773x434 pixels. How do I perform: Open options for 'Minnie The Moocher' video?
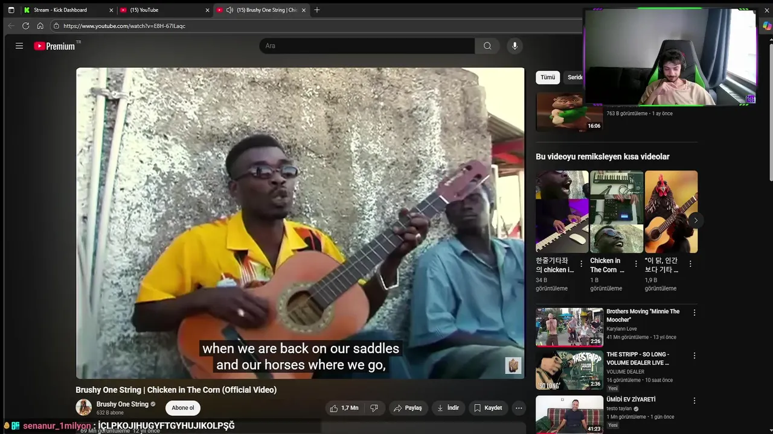click(x=694, y=312)
